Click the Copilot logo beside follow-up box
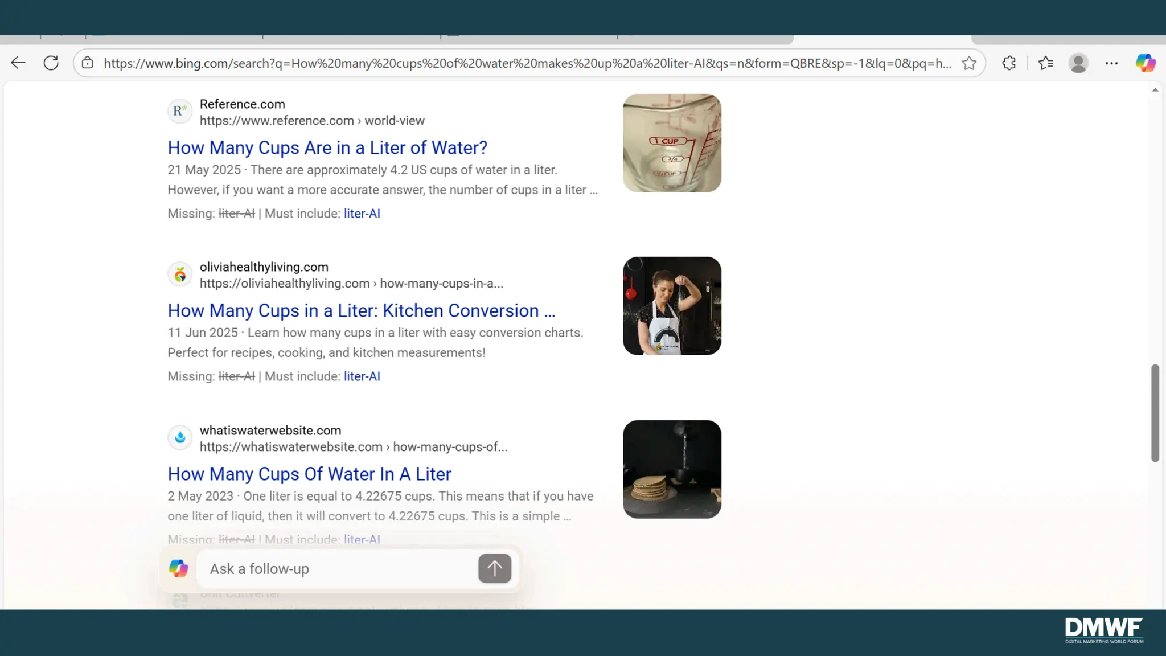The image size is (1166, 656). click(178, 568)
